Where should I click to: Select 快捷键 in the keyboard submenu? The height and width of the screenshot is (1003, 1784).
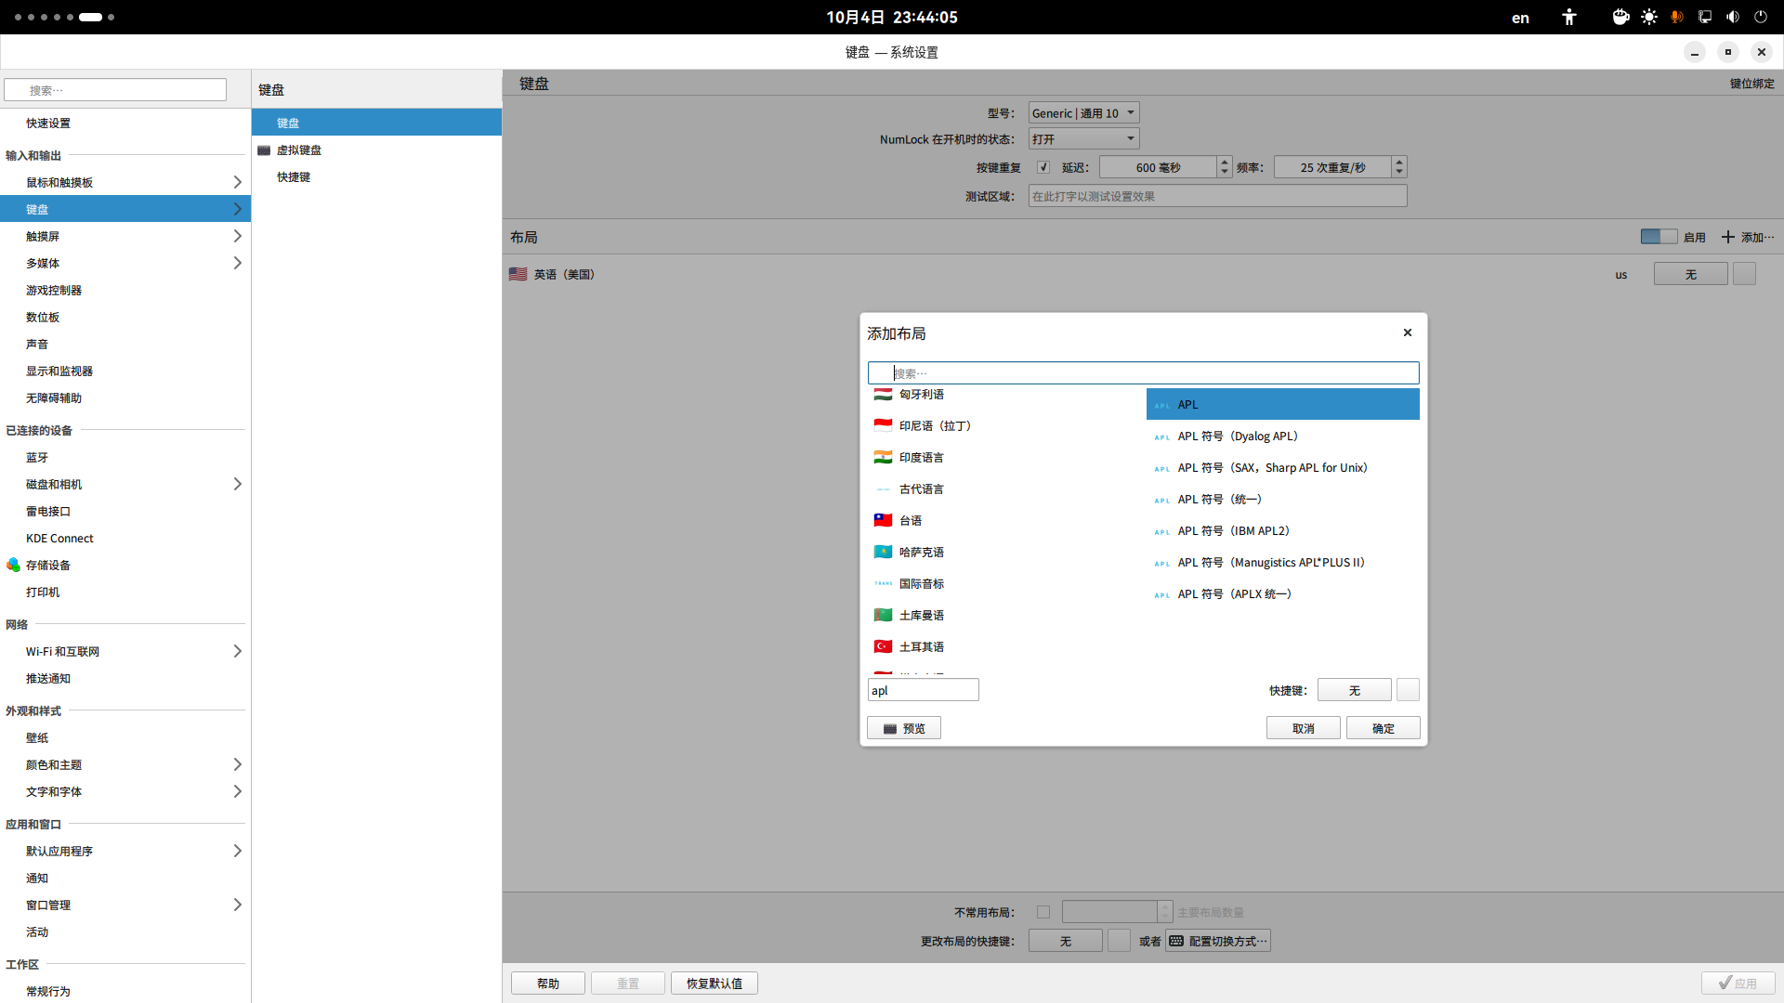click(294, 177)
